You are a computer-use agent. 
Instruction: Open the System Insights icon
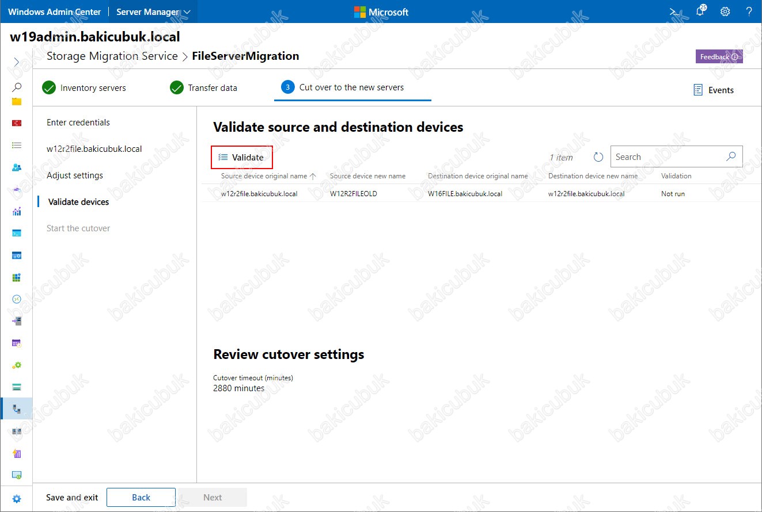click(17, 453)
